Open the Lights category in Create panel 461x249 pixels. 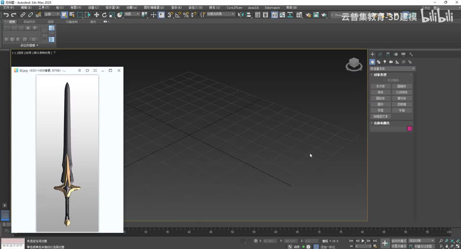(385, 62)
